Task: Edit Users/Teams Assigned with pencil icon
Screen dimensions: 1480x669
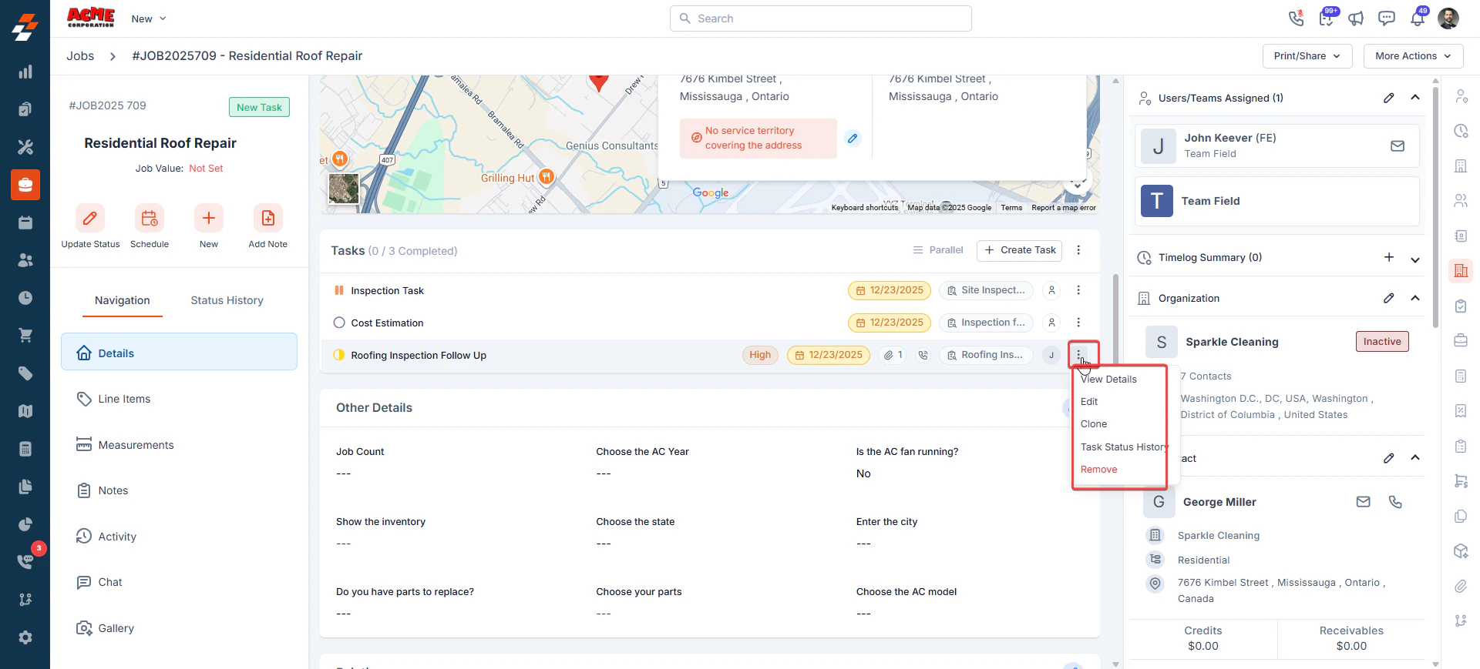Action: [x=1388, y=98]
